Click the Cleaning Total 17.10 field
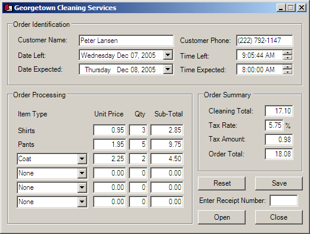 point(279,111)
